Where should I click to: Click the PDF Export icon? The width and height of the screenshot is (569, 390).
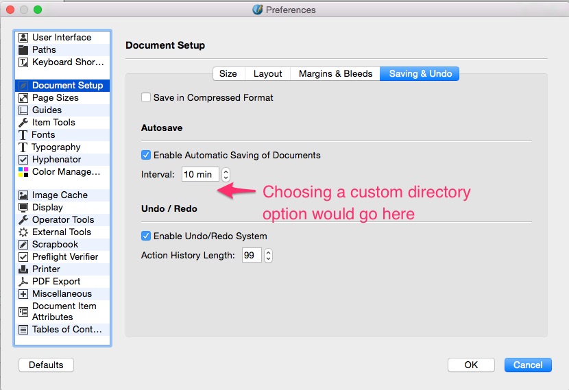(23, 282)
